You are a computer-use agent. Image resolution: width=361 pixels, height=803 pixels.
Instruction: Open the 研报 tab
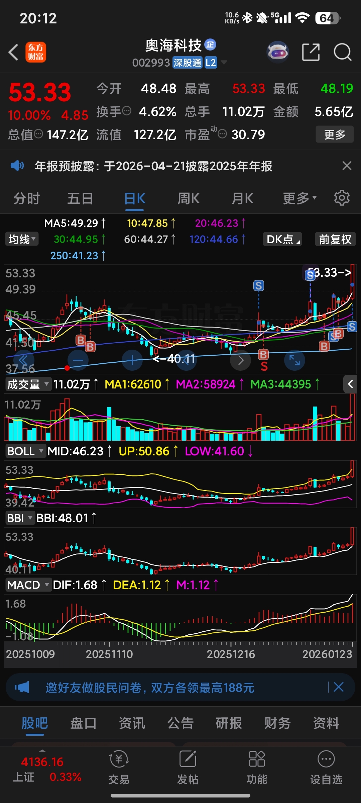(x=229, y=723)
